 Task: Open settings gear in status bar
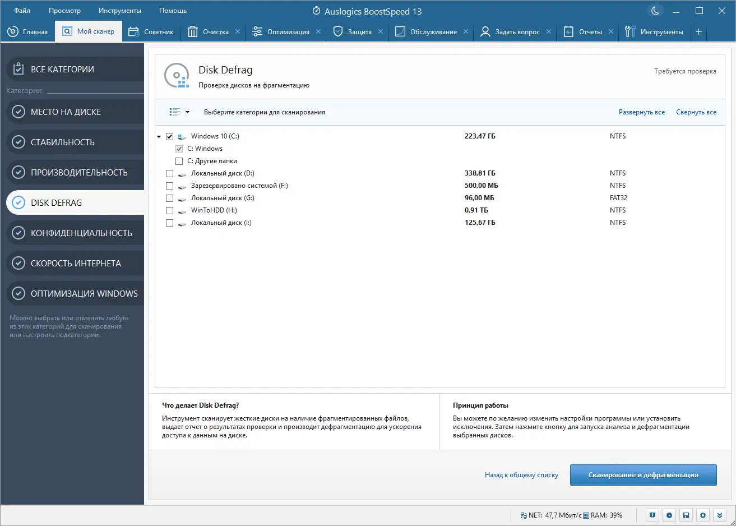(703, 515)
